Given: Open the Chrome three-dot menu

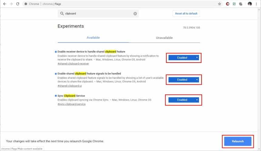Looking at the screenshot, I should click(256, 4).
